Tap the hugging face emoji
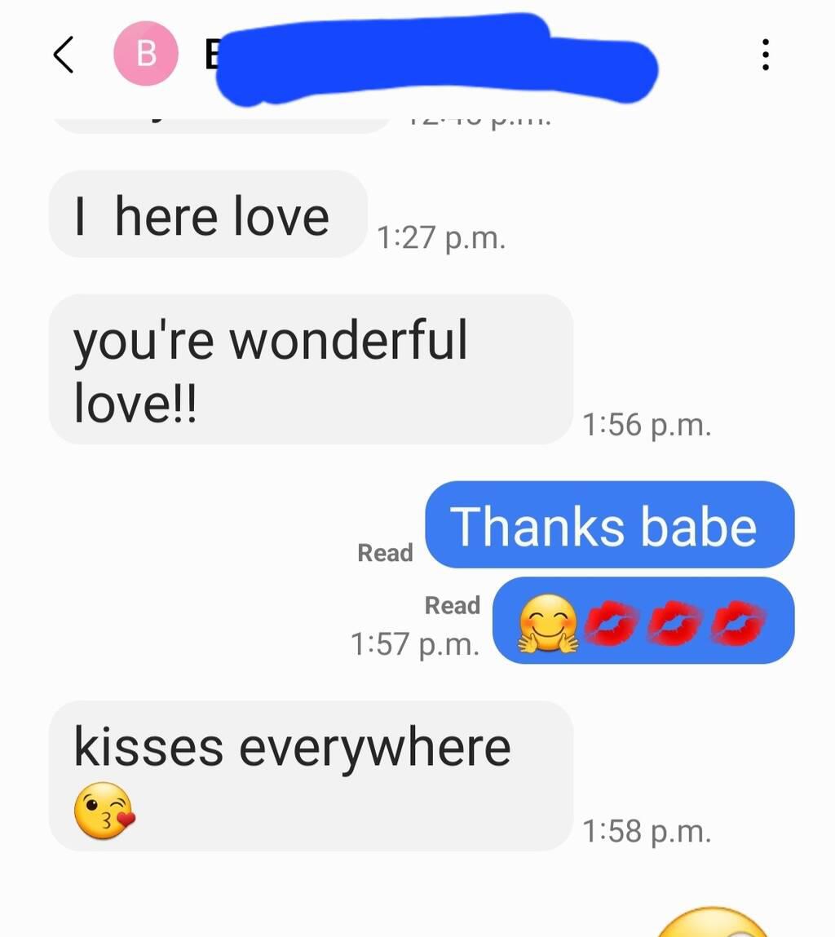This screenshot has height=937, width=835. pos(547,623)
